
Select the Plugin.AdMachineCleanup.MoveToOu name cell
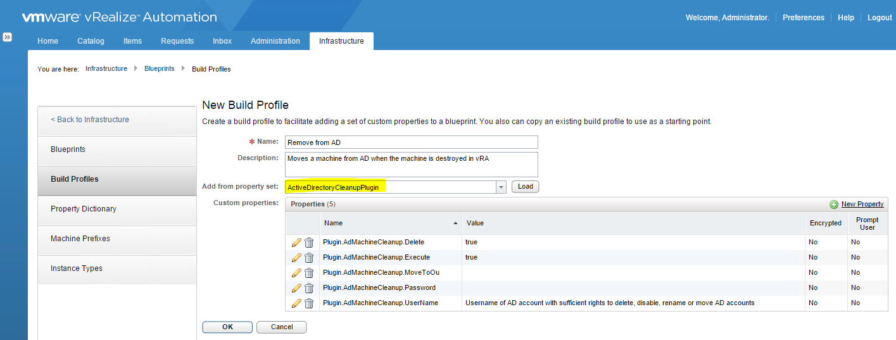(391, 272)
